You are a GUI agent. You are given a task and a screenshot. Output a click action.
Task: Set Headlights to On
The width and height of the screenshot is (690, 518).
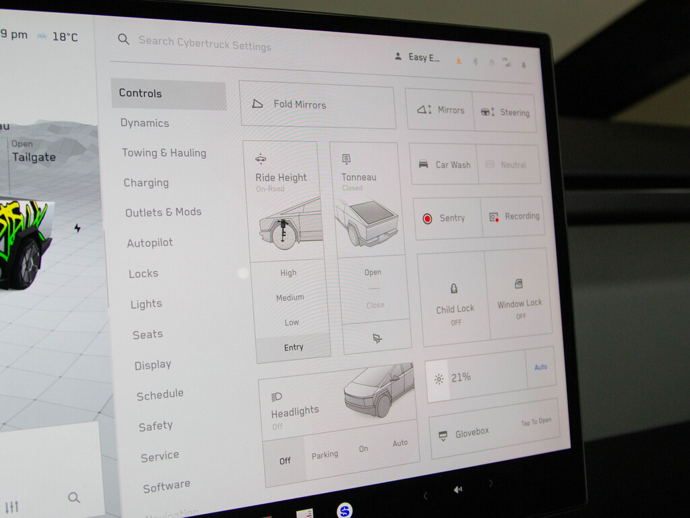[363, 449]
